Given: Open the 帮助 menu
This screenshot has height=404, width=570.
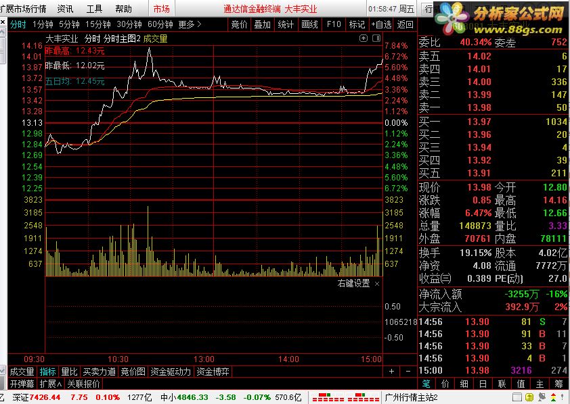Looking at the screenshot, I should 123,9.
